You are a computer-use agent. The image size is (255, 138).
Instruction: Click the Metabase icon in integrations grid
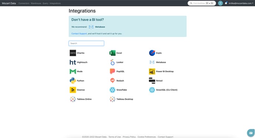pyautogui.click(x=152, y=62)
